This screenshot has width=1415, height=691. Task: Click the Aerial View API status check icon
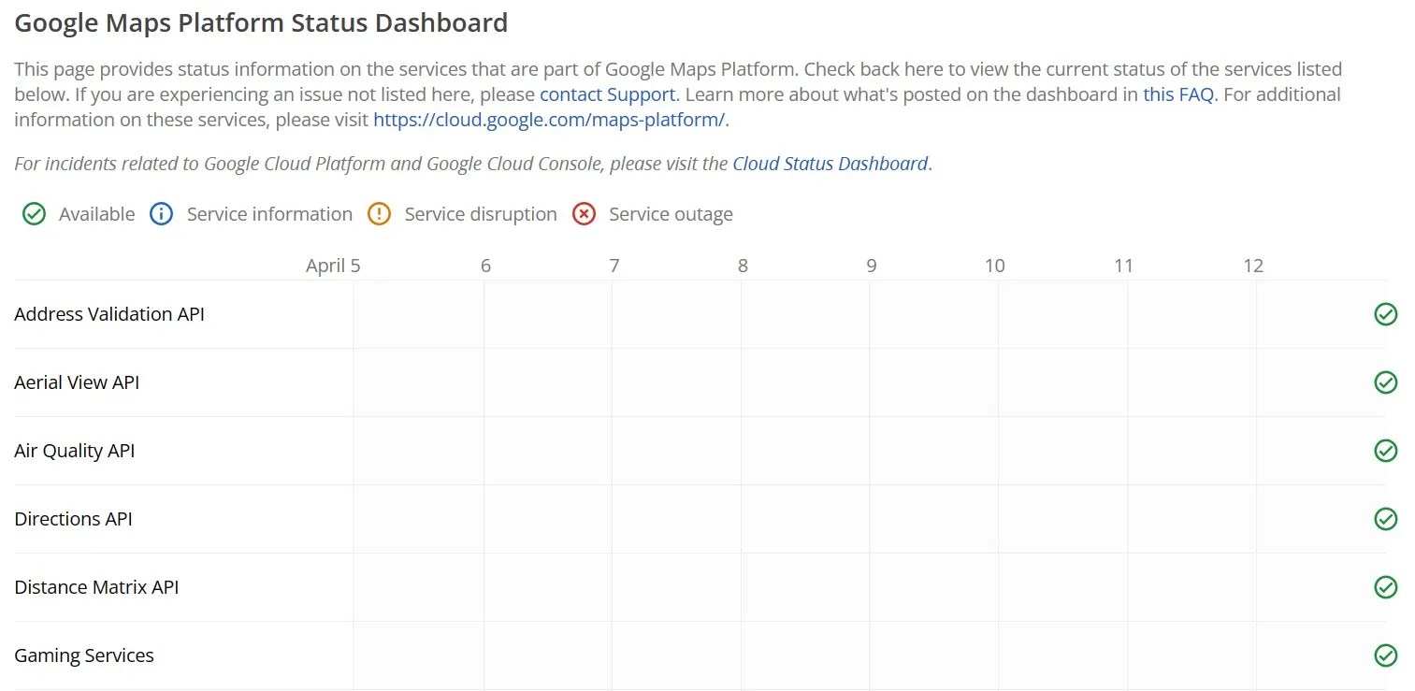[1385, 382]
